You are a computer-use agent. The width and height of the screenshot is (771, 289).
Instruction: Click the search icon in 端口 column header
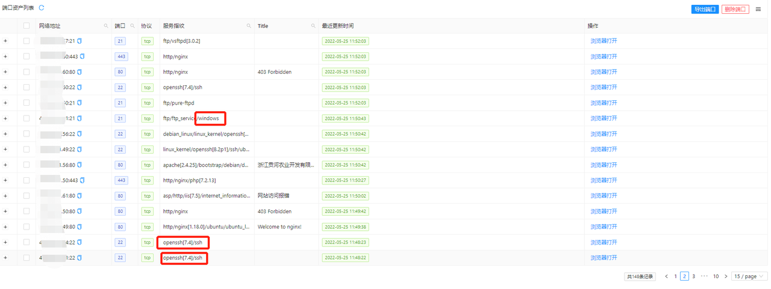click(133, 26)
